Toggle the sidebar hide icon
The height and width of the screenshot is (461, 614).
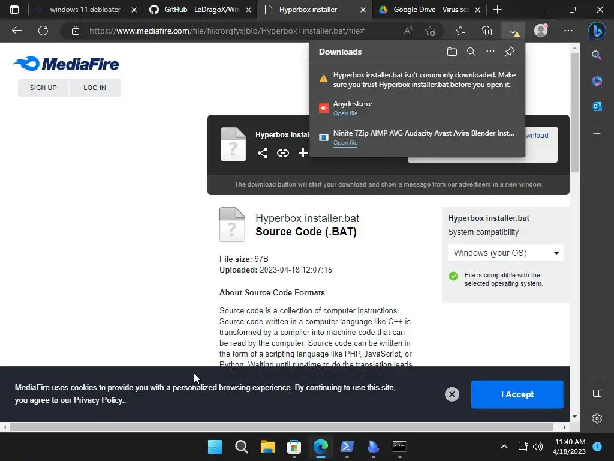tap(597, 393)
